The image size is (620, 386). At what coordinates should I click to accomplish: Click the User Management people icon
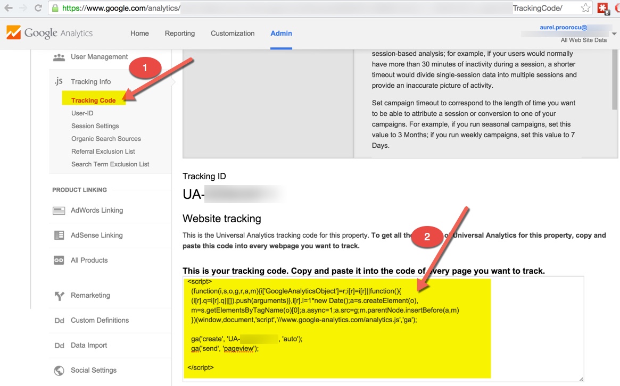tap(59, 57)
